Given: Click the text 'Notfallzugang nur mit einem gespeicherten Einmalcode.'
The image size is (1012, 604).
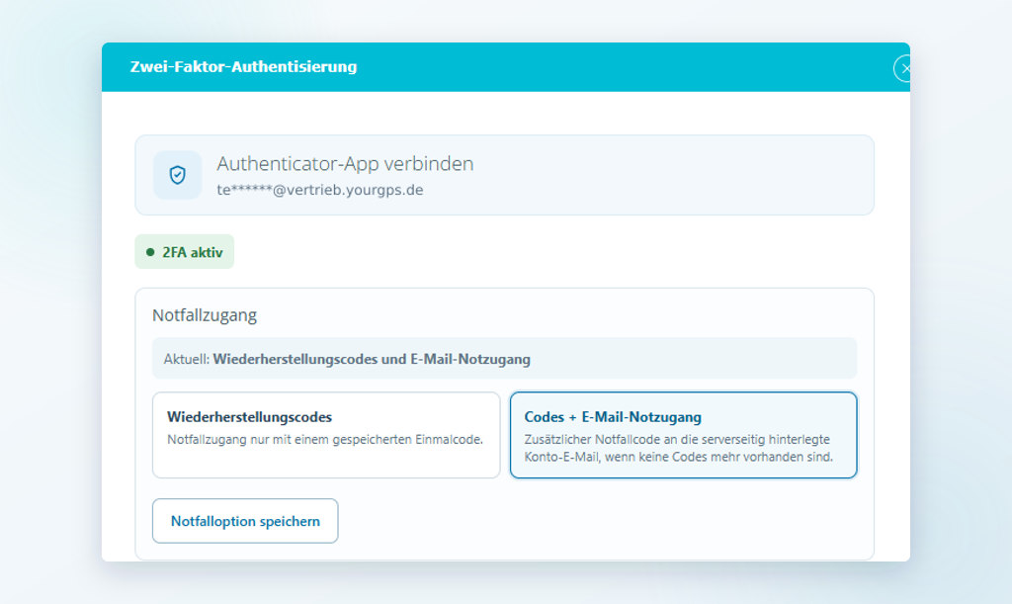Looking at the screenshot, I should [325, 440].
